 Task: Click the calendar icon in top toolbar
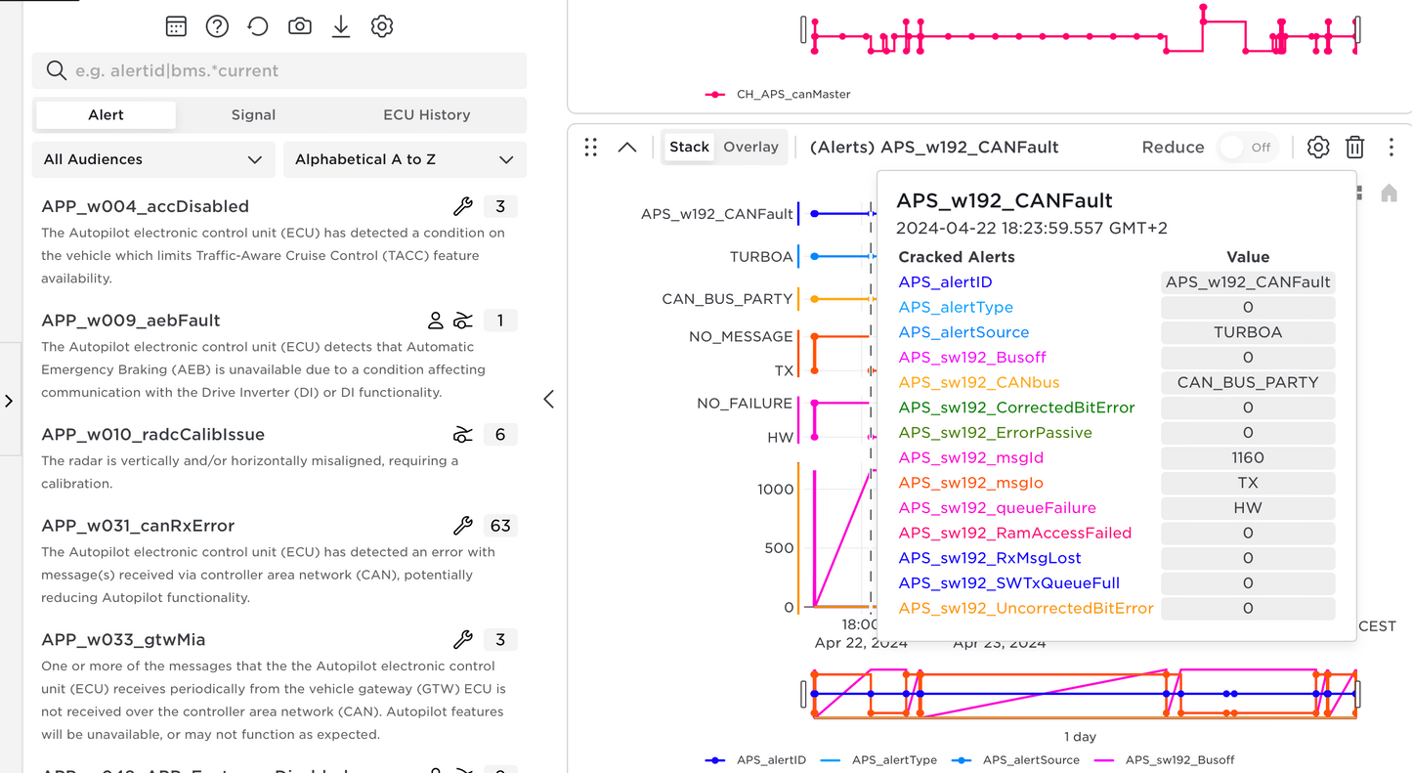pos(176,26)
